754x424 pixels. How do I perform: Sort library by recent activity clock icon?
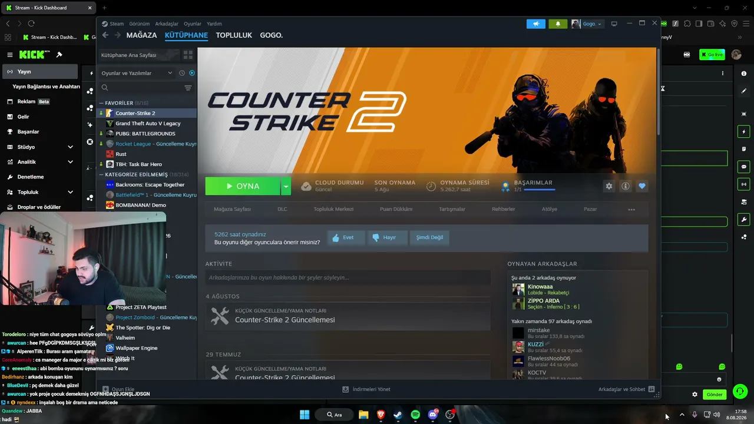[182, 73]
